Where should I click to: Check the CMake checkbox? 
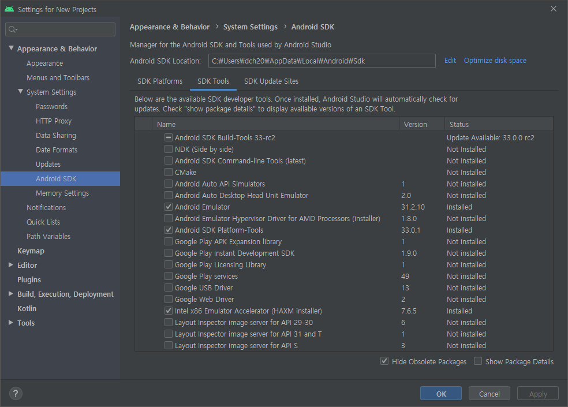(x=169, y=173)
